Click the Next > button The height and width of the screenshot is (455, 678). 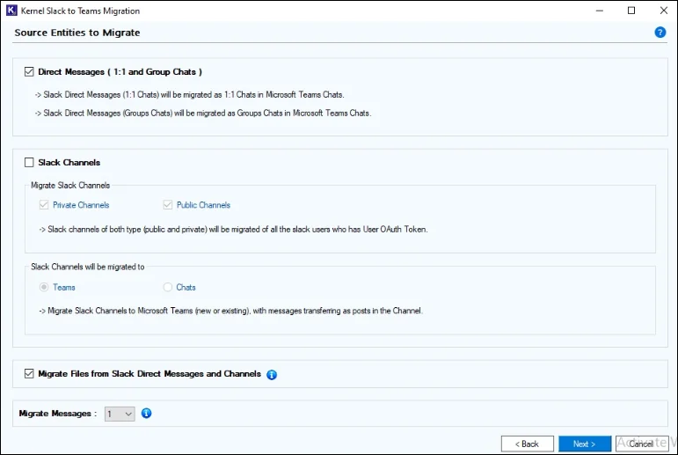pyautogui.click(x=585, y=444)
